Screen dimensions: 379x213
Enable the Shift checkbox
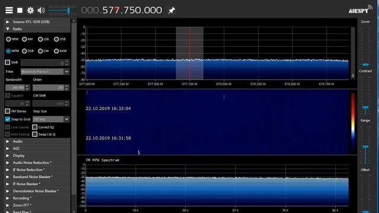point(8,62)
